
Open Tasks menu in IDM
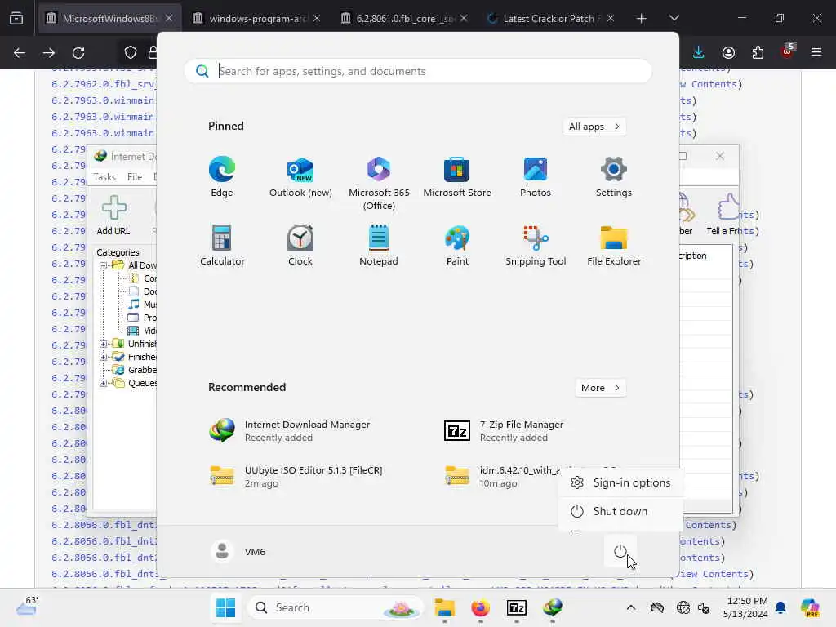point(104,177)
